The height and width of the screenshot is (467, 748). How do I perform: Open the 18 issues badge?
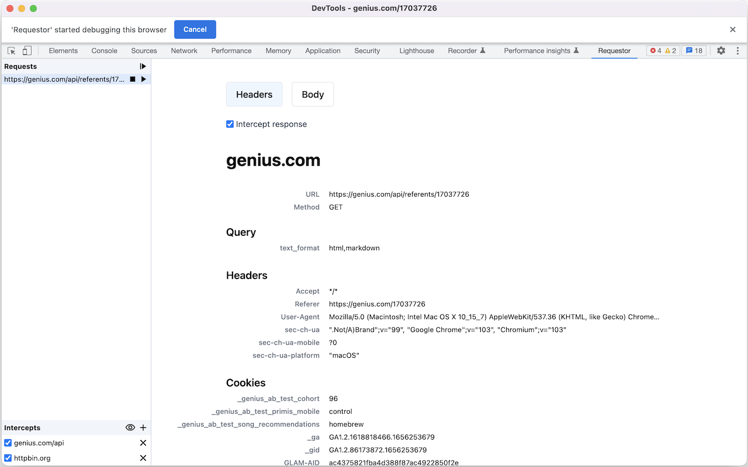[x=694, y=51]
